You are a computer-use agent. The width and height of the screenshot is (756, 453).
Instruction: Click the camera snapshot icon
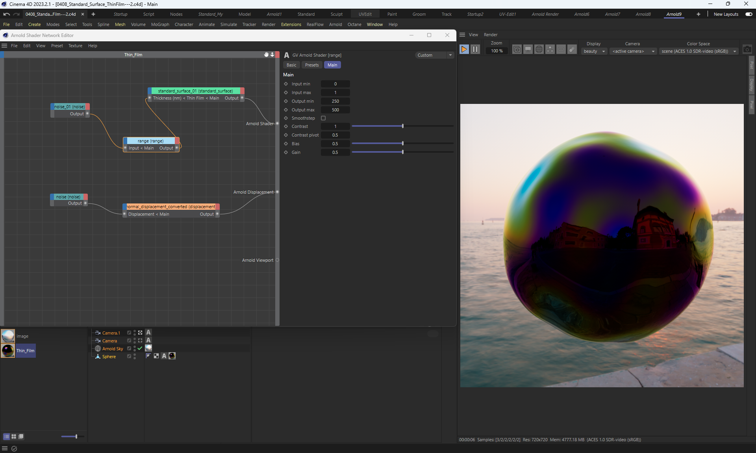coord(747,49)
